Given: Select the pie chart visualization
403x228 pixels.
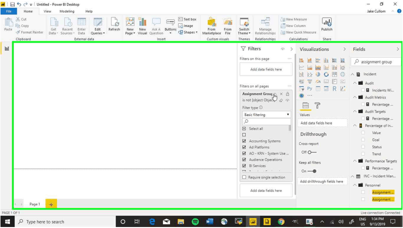Looking at the screenshot, I should click(x=318, y=74).
